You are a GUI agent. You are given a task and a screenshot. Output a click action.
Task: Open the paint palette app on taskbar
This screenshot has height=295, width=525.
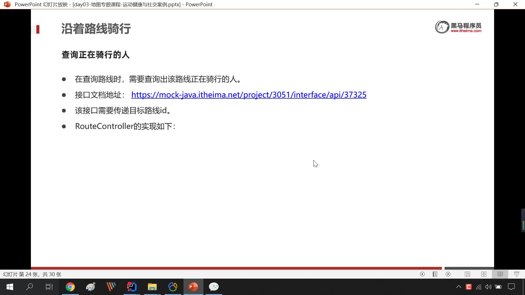(x=91, y=287)
